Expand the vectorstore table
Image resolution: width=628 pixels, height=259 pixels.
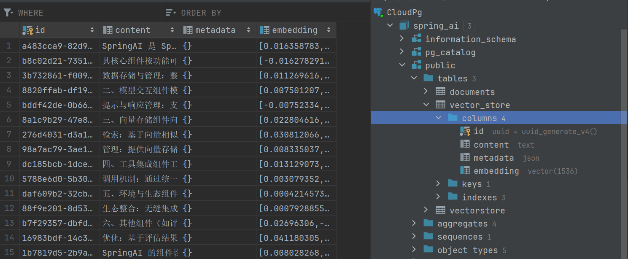pyautogui.click(x=426, y=210)
